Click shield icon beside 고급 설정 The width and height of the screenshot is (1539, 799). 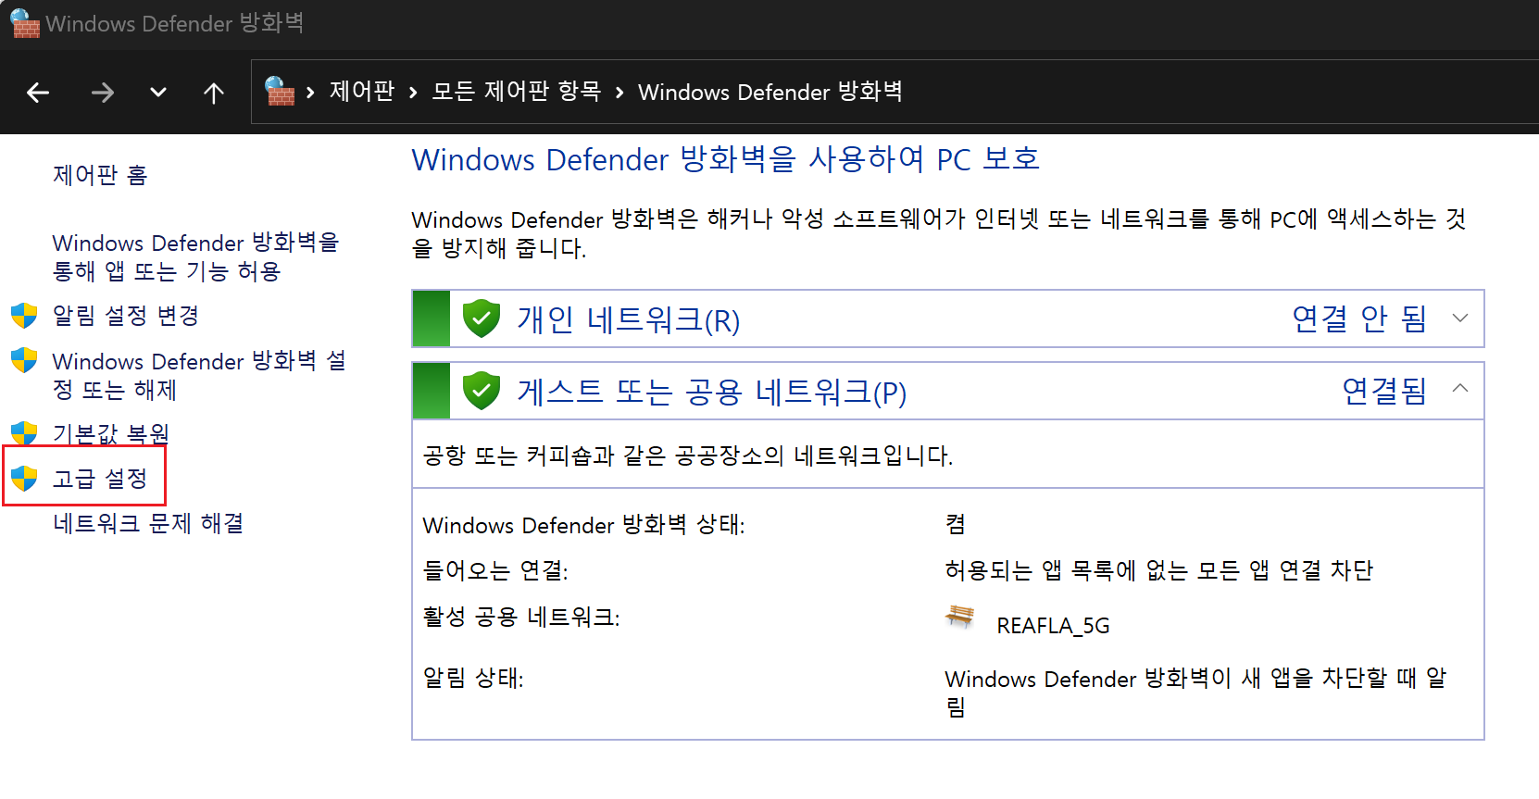pyautogui.click(x=24, y=479)
